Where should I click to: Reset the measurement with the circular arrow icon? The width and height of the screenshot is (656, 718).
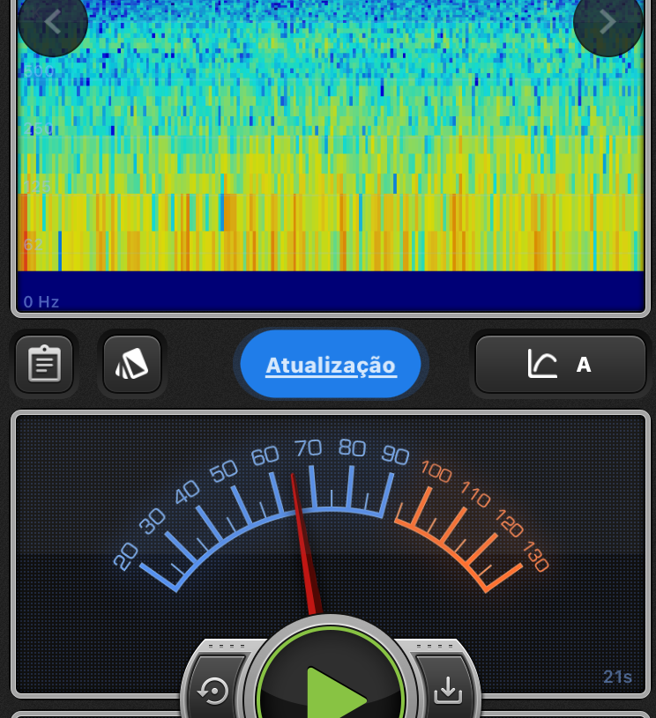213,692
